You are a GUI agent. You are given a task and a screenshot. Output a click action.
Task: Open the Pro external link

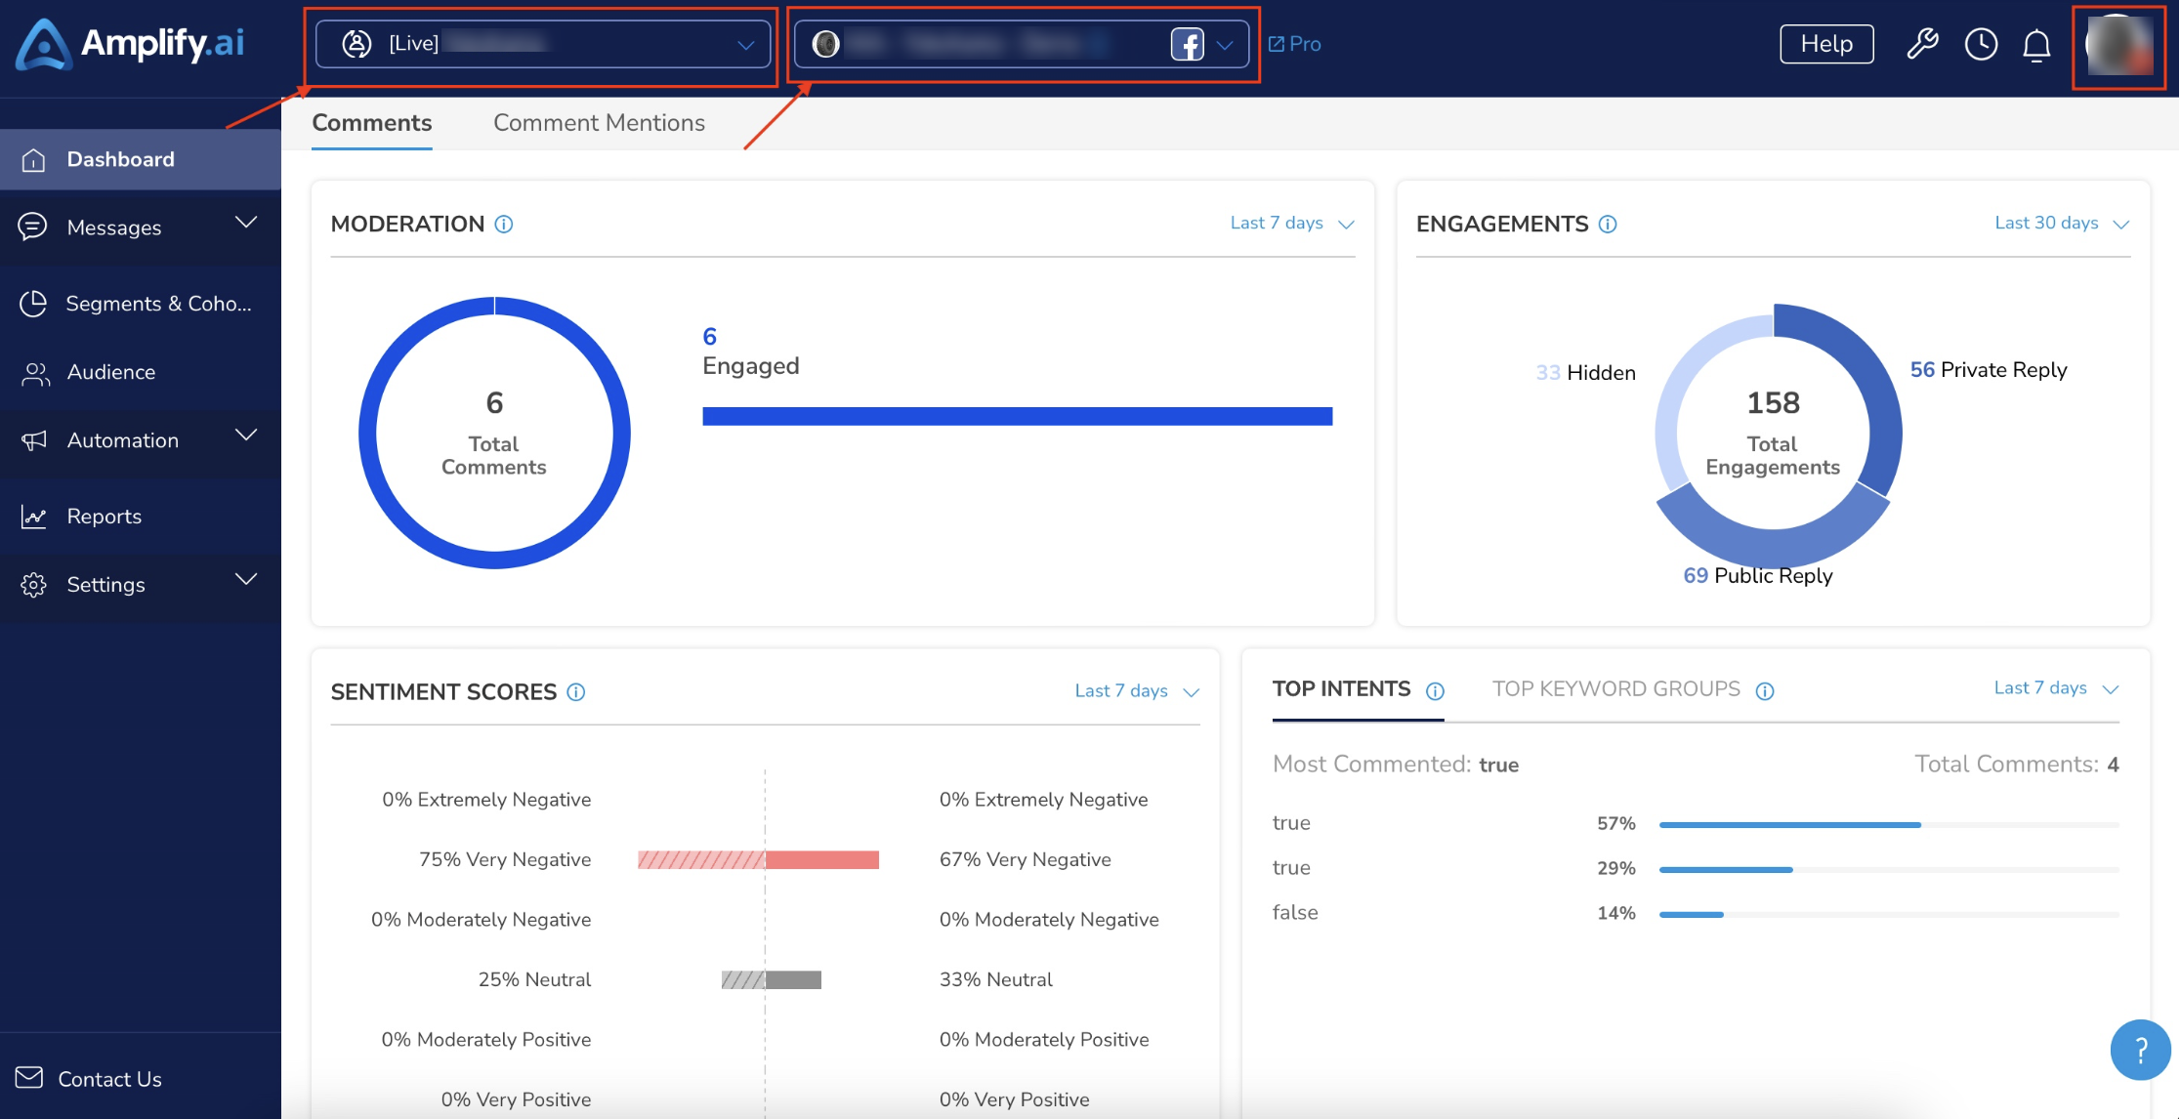click(x=1294, y=44)
